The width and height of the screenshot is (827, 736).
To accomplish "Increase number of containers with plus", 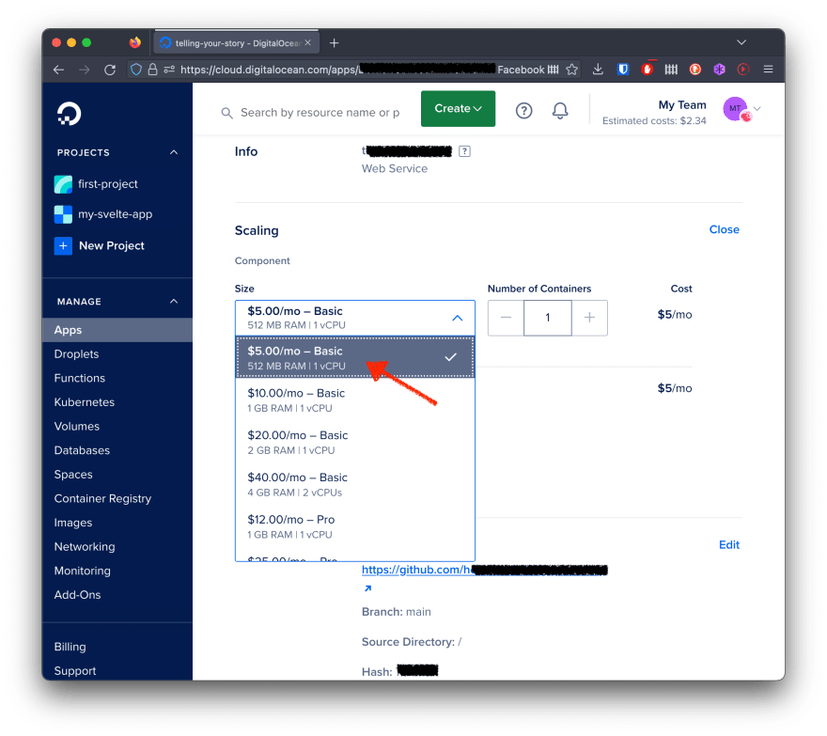I will (589, 318).
